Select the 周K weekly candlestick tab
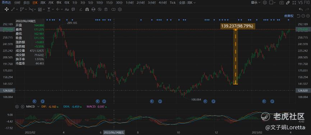The image size is (311, 135). click(43, 3)
